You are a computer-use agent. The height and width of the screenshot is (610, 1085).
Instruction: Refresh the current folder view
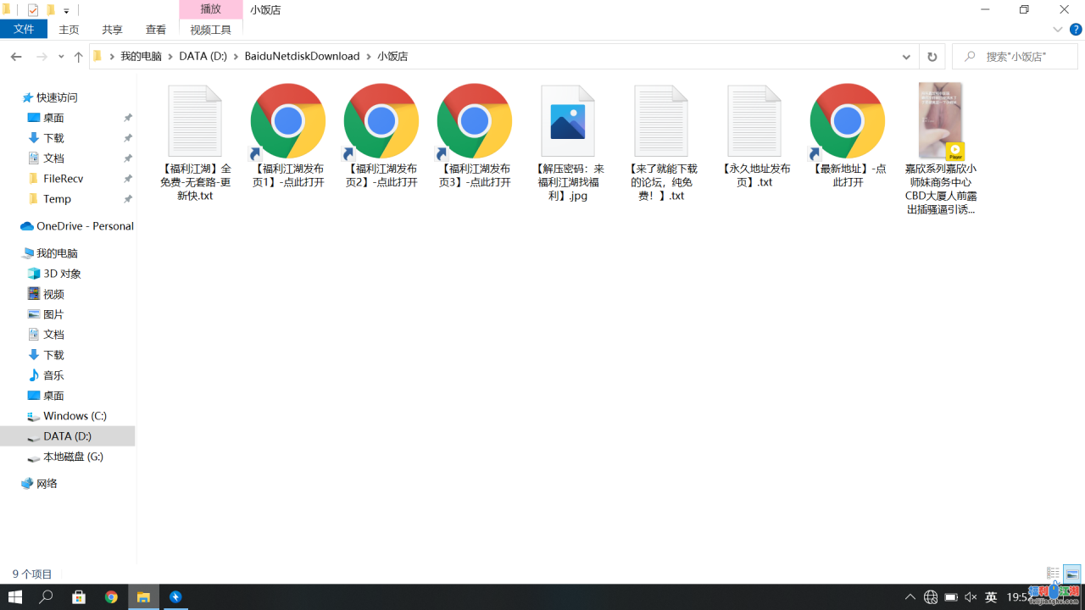tap(932, 57)
